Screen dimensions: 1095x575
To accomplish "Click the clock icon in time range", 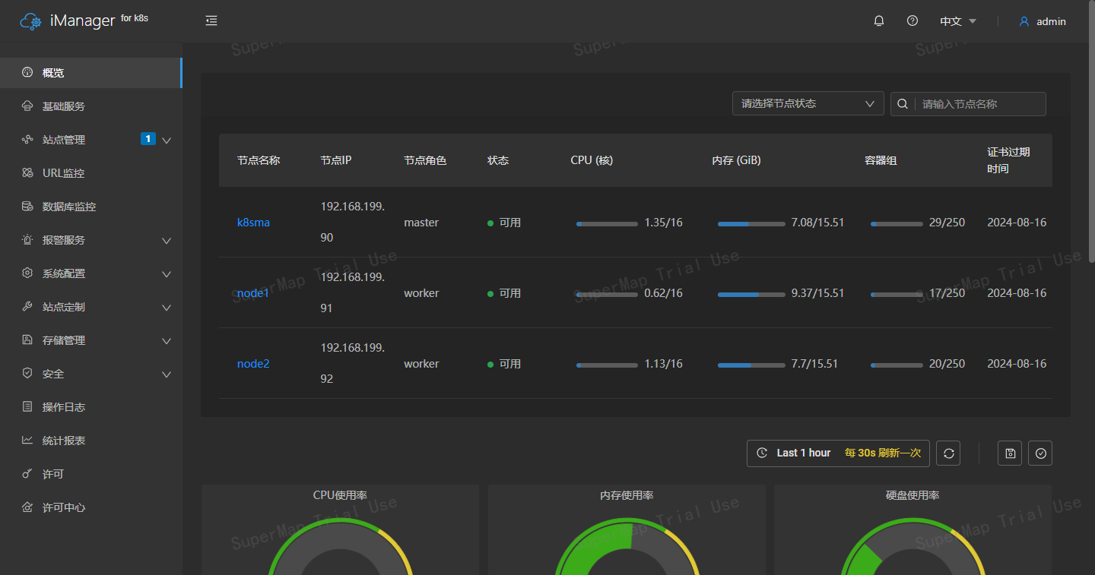I will [x=762, y=453].
